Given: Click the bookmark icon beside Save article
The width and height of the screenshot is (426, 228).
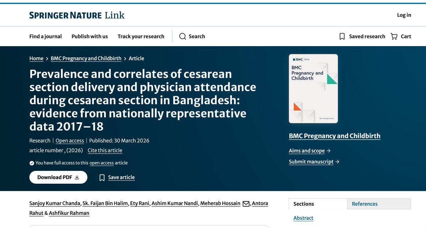Looking at the screenshot, I should [x=102, y=178].
